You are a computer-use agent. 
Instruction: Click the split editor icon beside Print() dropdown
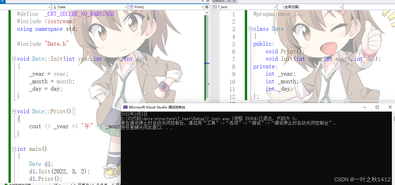(207, 7)
